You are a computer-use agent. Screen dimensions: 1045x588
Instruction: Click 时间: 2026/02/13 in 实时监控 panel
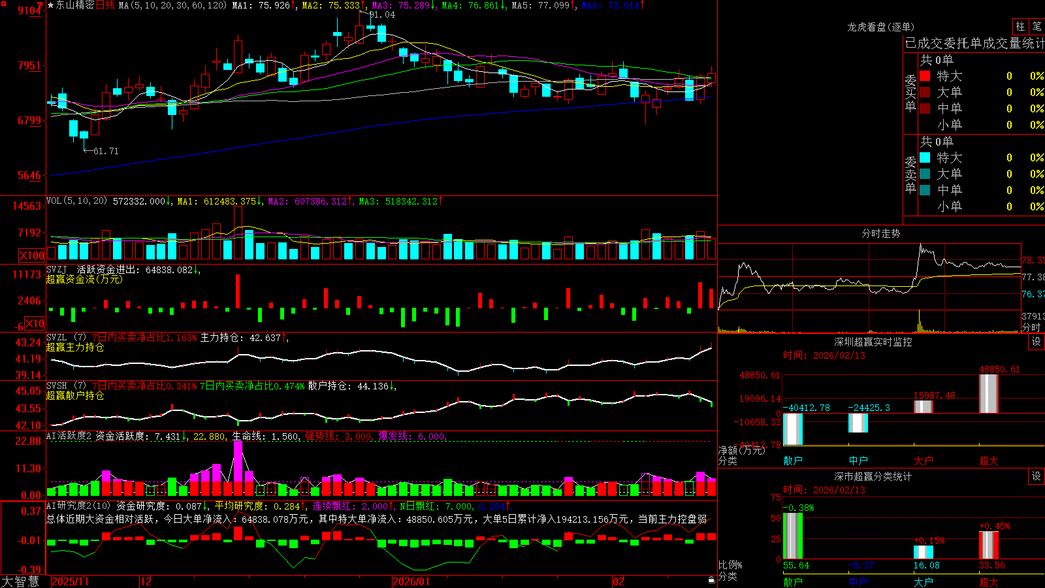pyautogui.click(x=824, y=355)
